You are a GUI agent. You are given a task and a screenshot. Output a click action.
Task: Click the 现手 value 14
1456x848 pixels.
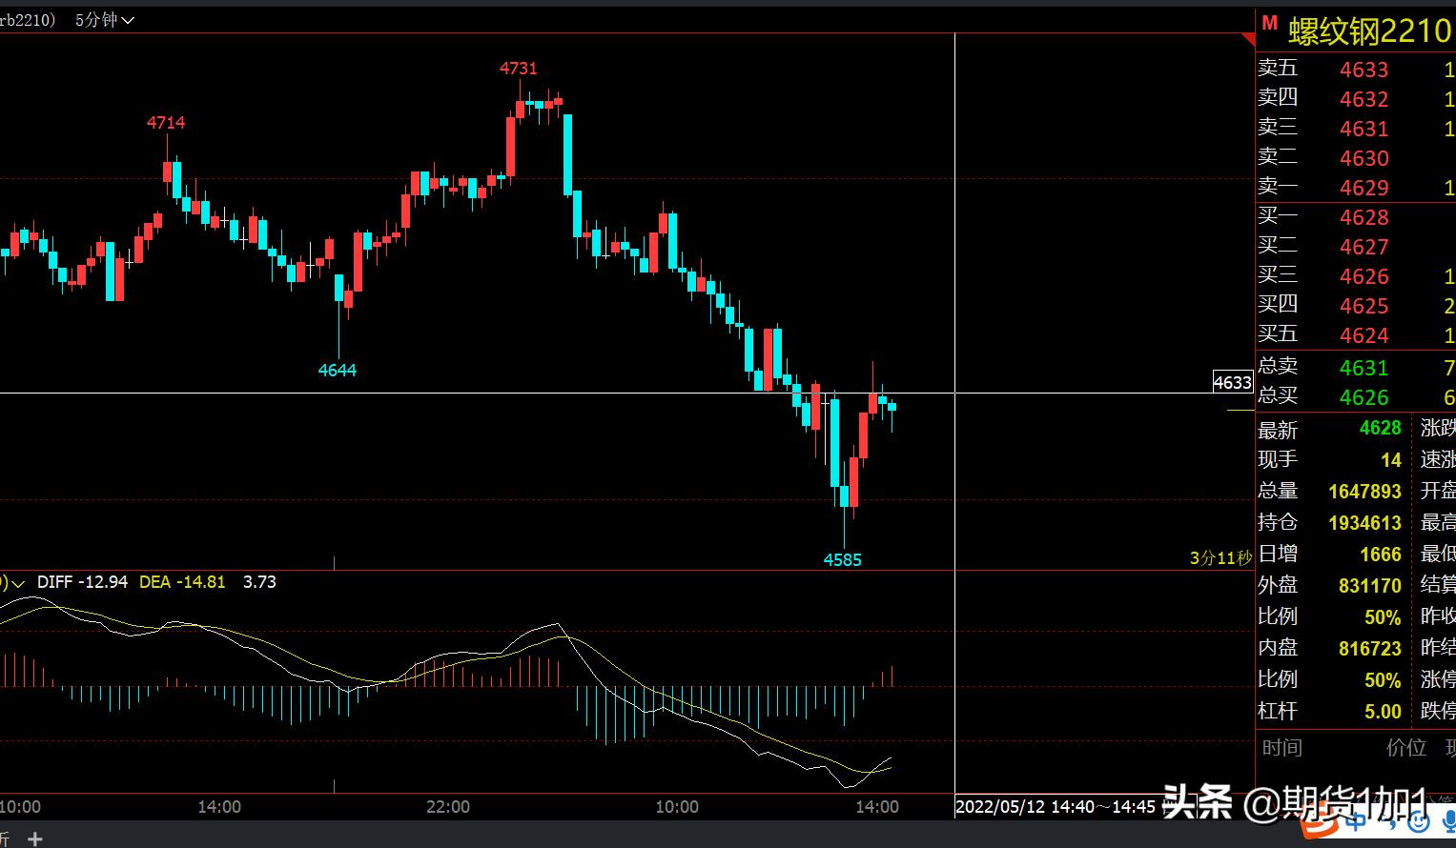tap(1391, 460)
